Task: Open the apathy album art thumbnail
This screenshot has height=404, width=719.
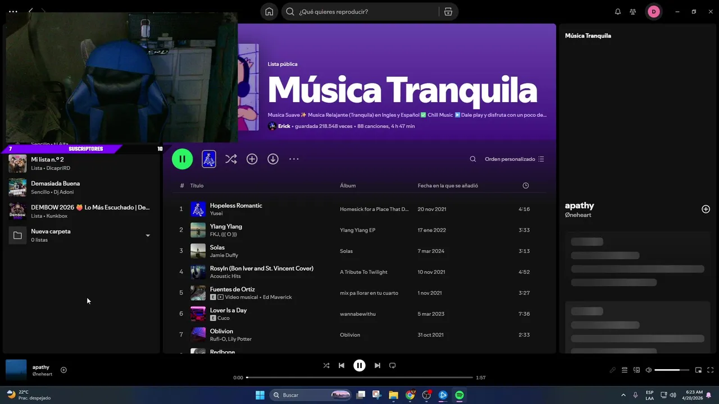Action: pyautogui.click(x=16, y=370)
